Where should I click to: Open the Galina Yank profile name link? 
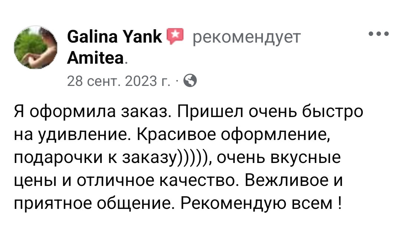pyautogui.click(x=115, y=37)
